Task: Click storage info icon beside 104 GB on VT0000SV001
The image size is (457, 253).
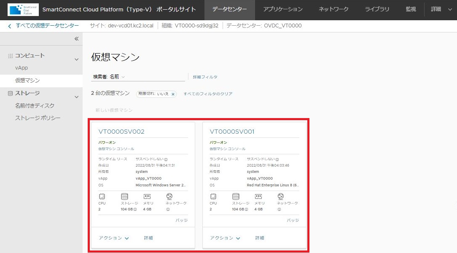Action: click(x=246, y=209)
